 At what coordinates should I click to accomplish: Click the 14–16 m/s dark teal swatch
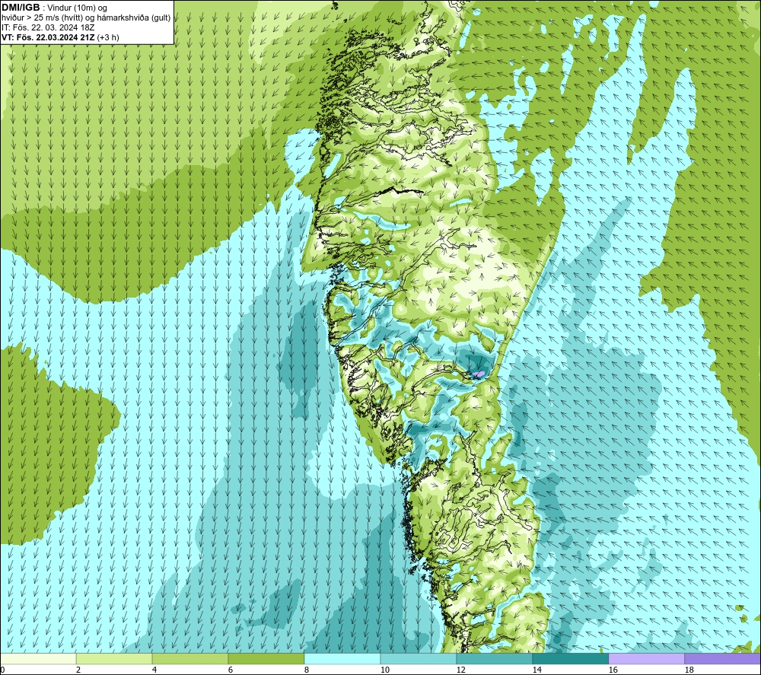(x=570, y=659)
